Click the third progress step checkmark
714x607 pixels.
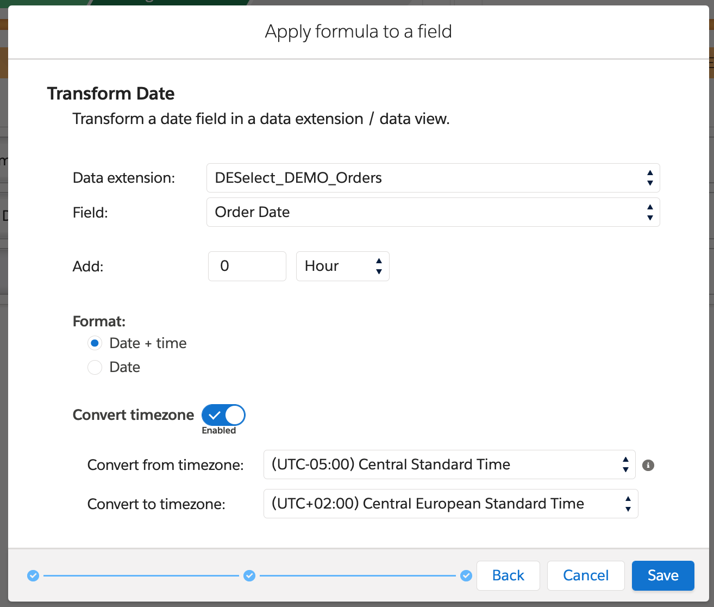click(466, 575)
